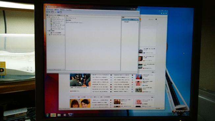The width and height of the screenshot is (215, 121).
Task: Click the 名前 column header
Action: pos(67,16)
